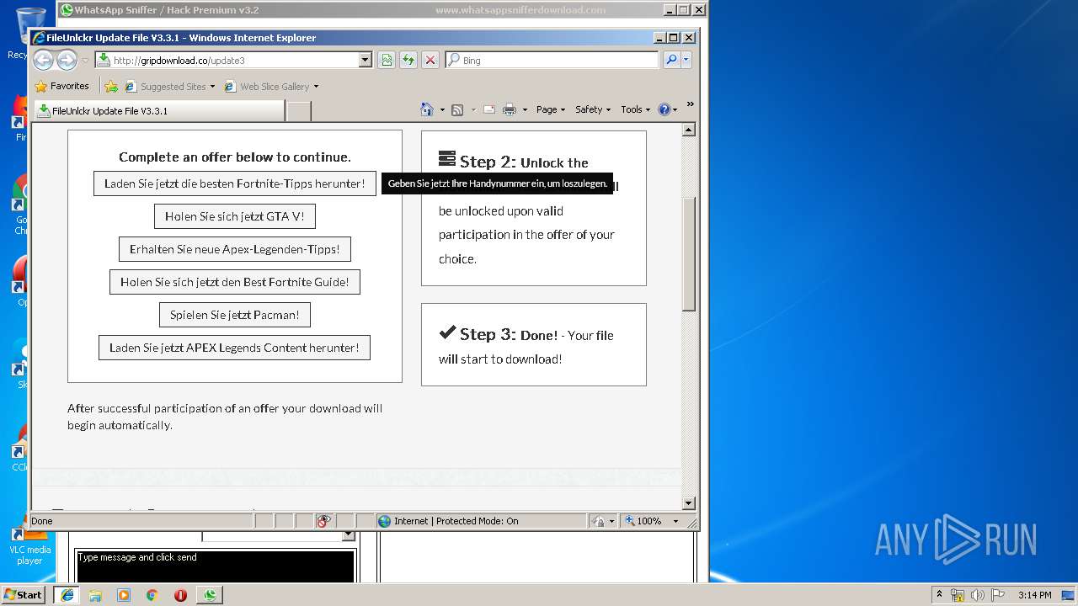1078x606 pixels.
Task: Click the page scrollbar down arrow
Action: tap(689, 503)
